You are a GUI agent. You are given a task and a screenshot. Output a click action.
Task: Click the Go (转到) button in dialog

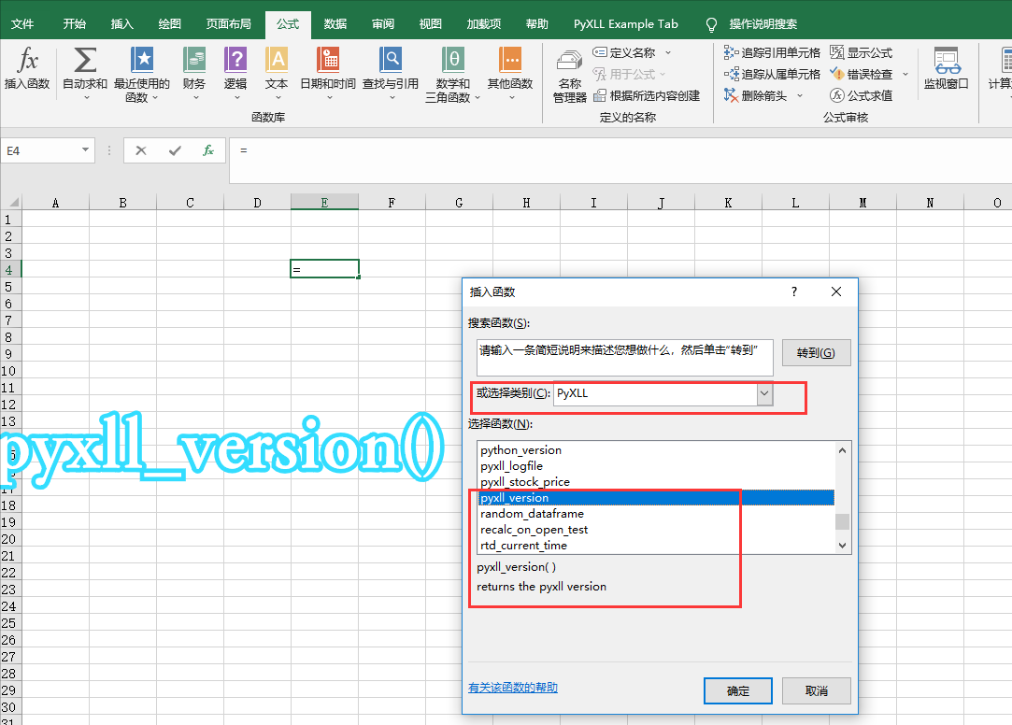816,353
